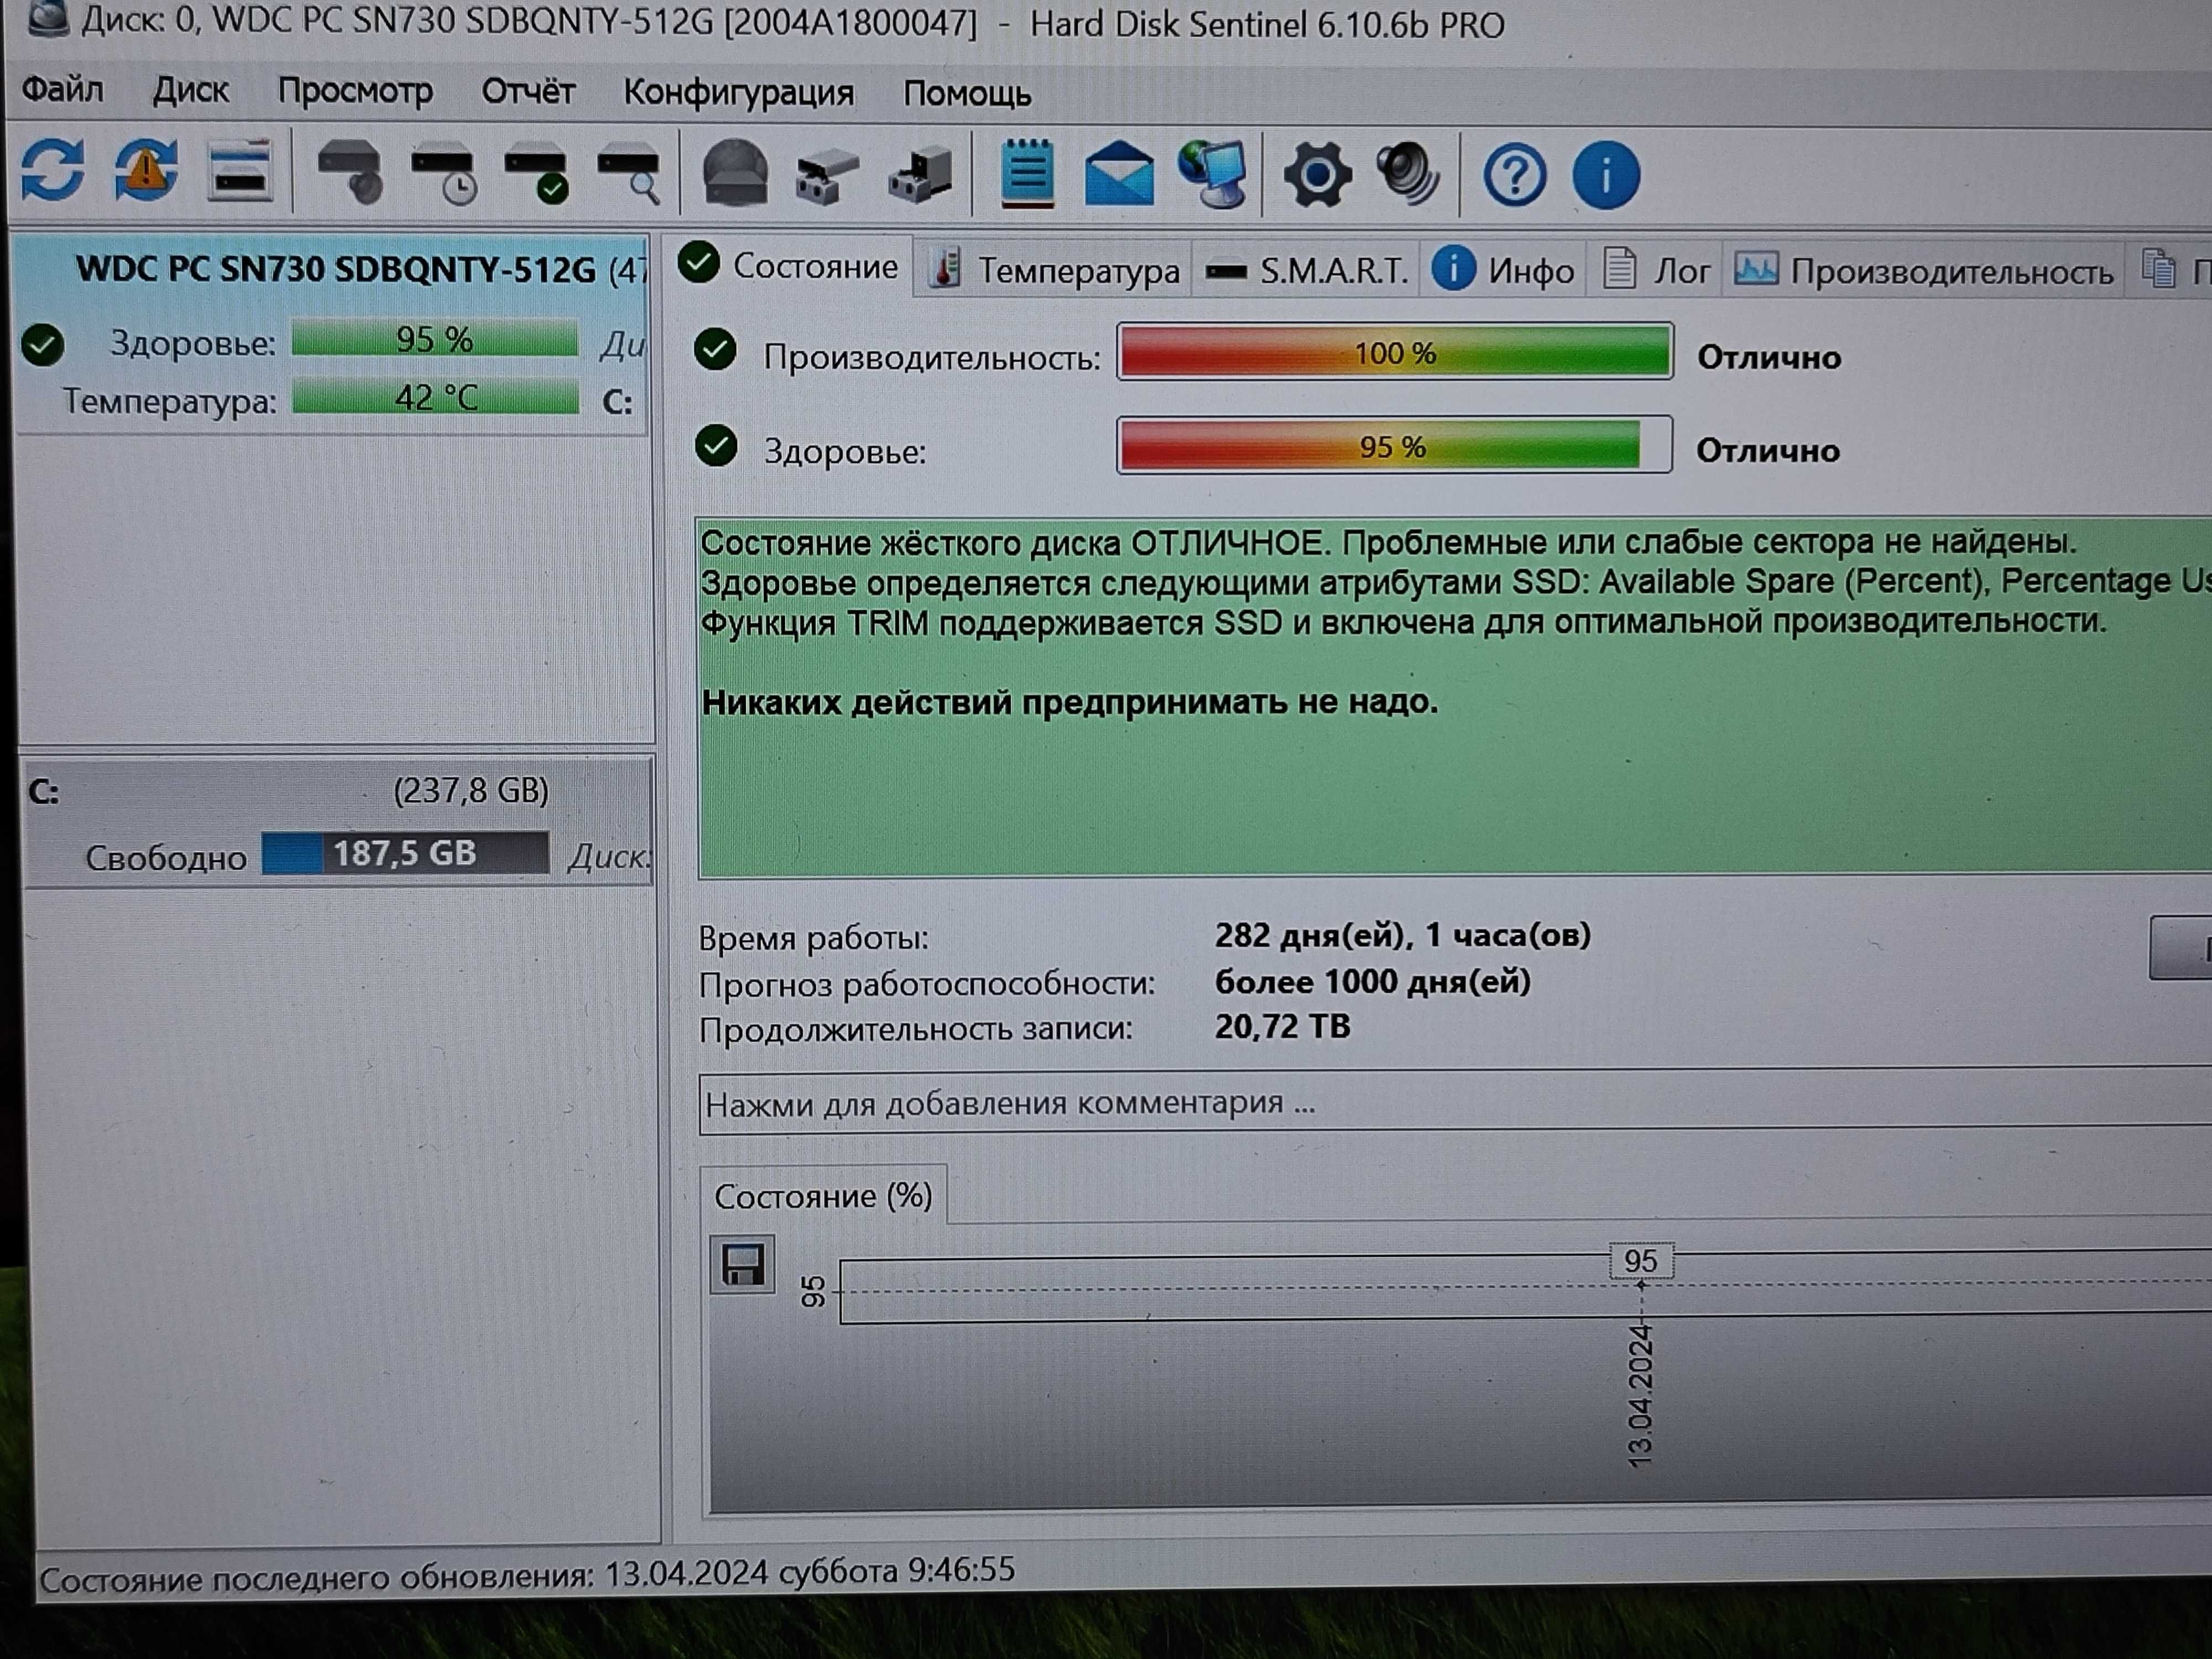Switch to the Состояние tab
The width and height of the screenshot is (2212, 1659).
click(x=790, y=266)
